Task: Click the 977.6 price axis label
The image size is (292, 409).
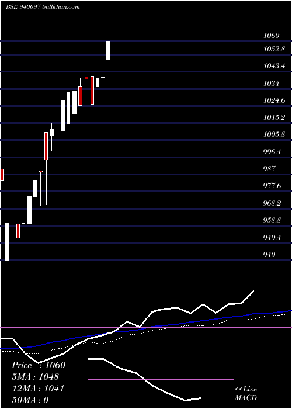Action: click(272, 186)
